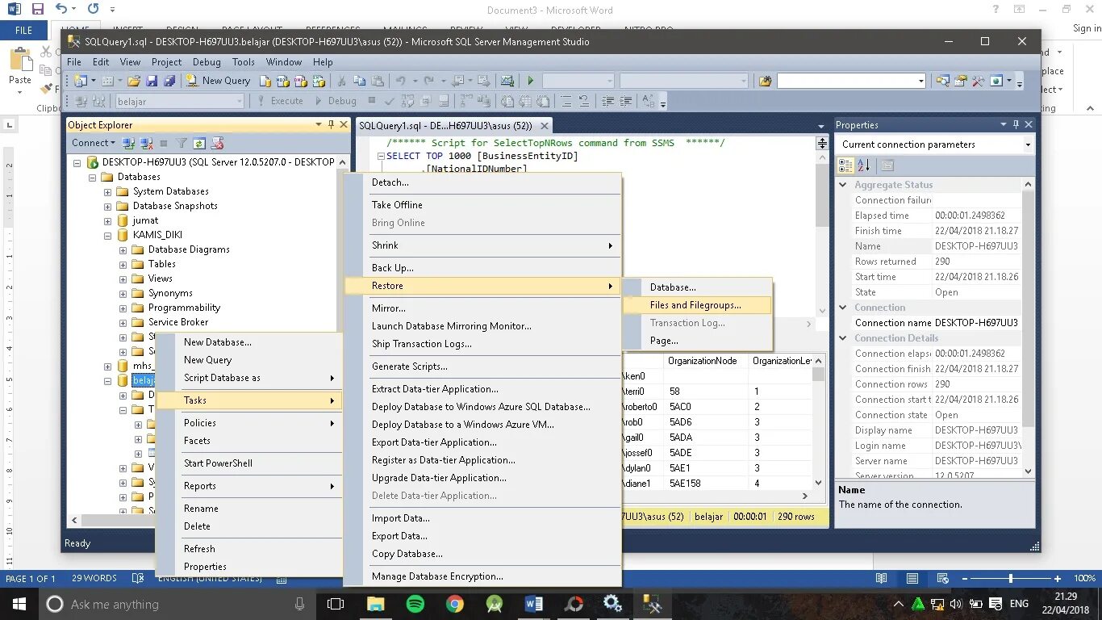Open the Current connection parameters dropdown
1102x620 pixels.
coord(1028,145)
